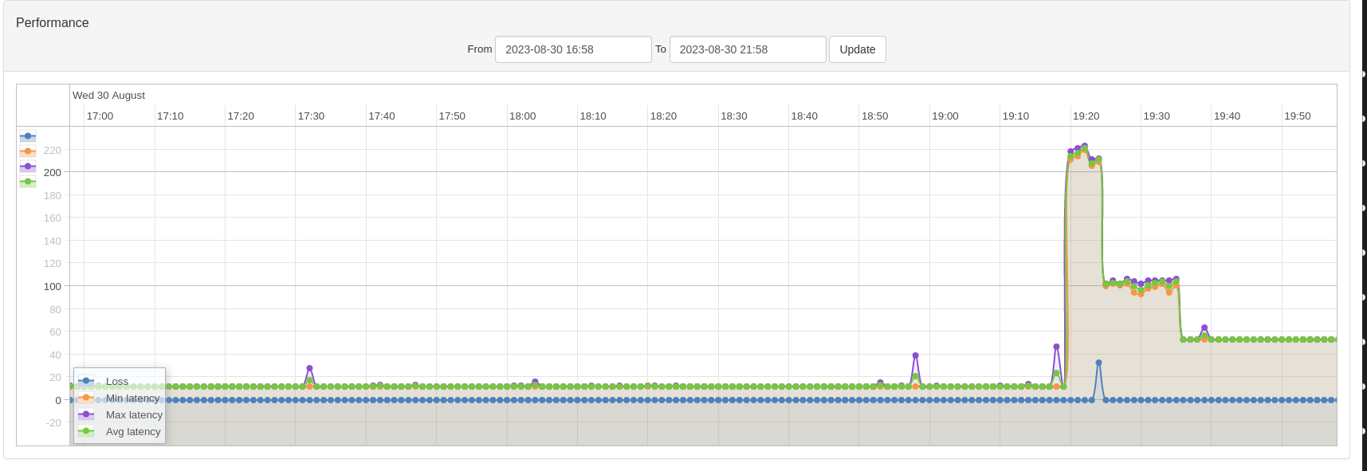
Task: Click the orange Min latency icon at the y-axis
Action: (28, 151)
